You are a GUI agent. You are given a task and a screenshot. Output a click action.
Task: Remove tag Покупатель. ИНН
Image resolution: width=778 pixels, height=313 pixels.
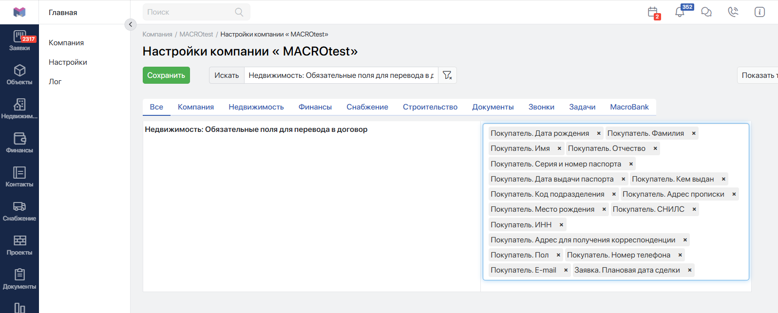[561, 225]
